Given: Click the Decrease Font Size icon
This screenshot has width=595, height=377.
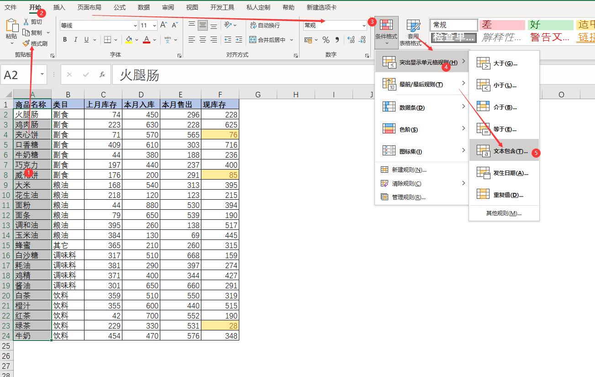Looking at the screenshot, I should (x=175, y=25).
